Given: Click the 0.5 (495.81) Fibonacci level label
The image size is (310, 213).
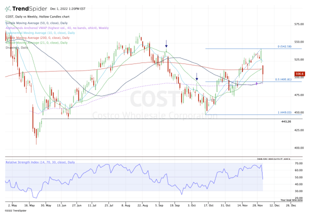Looking at the screenshot, I should 283,79.
